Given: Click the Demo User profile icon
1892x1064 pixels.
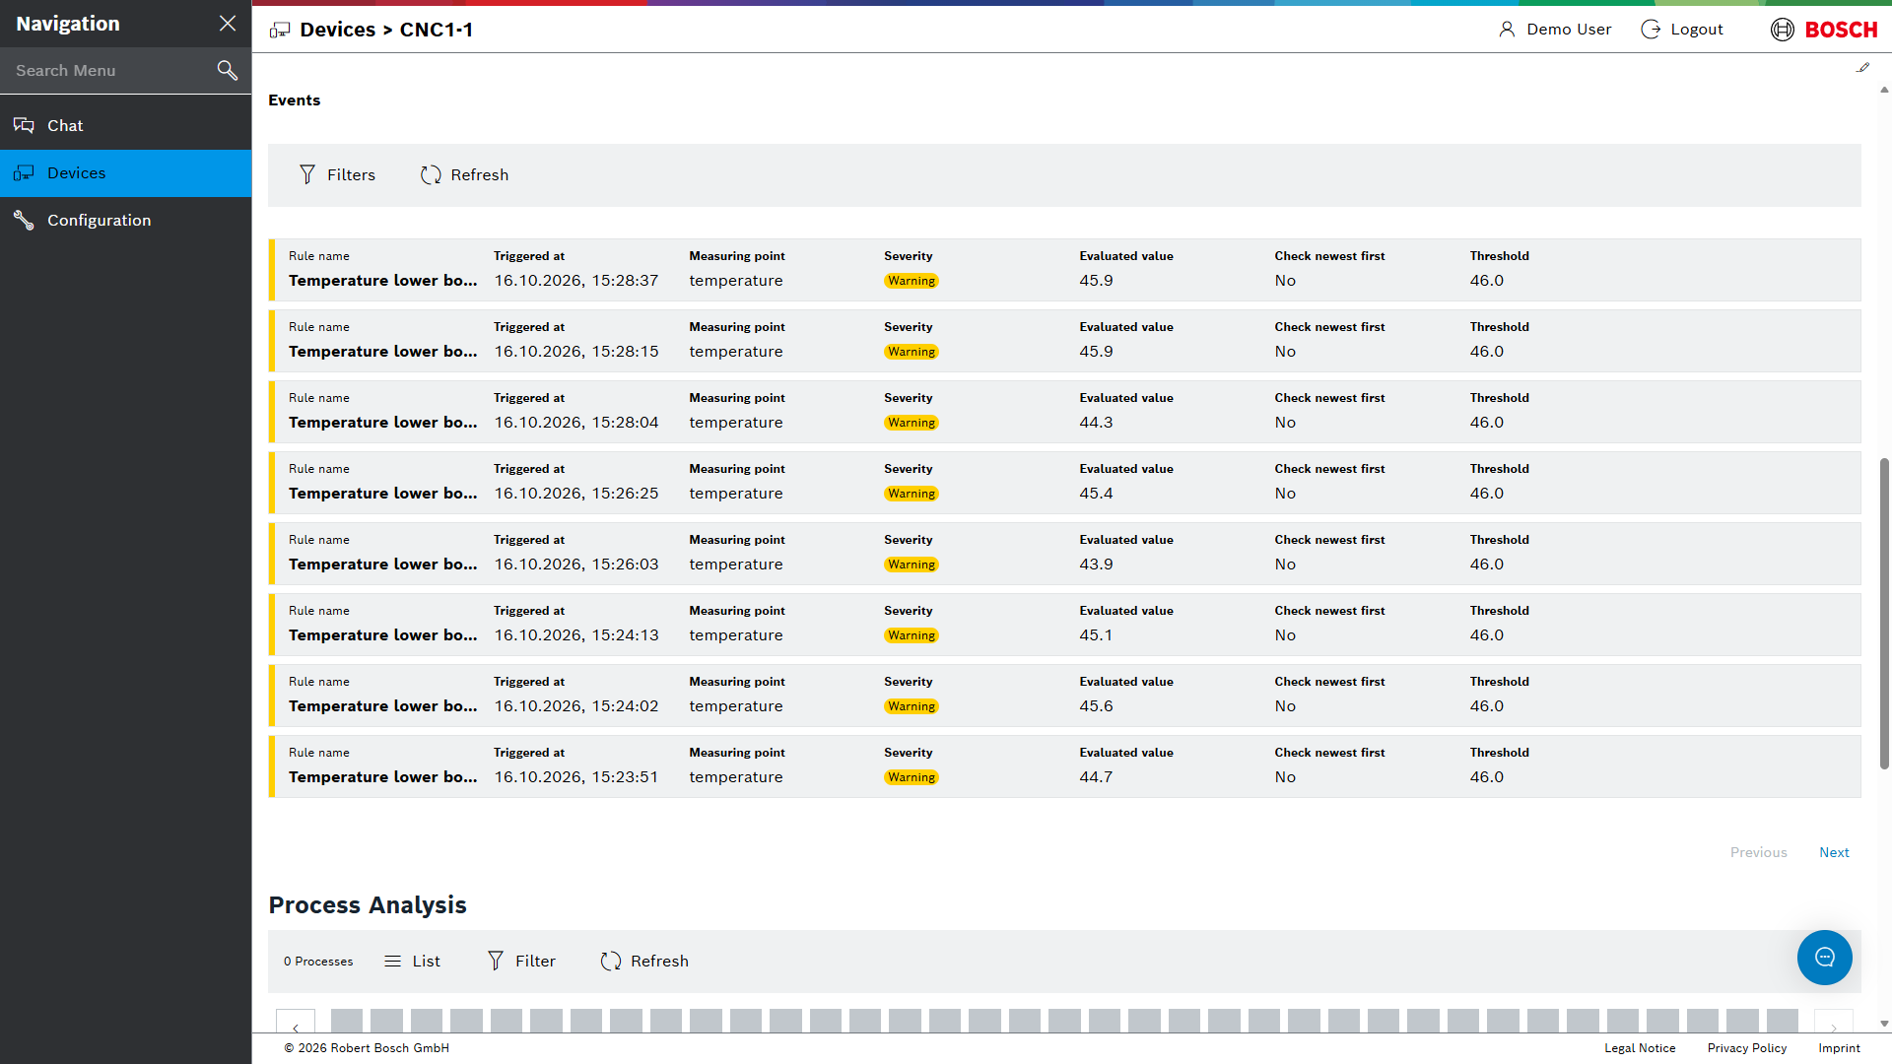Looking at the screenshot, I should tap(1507, 30).
